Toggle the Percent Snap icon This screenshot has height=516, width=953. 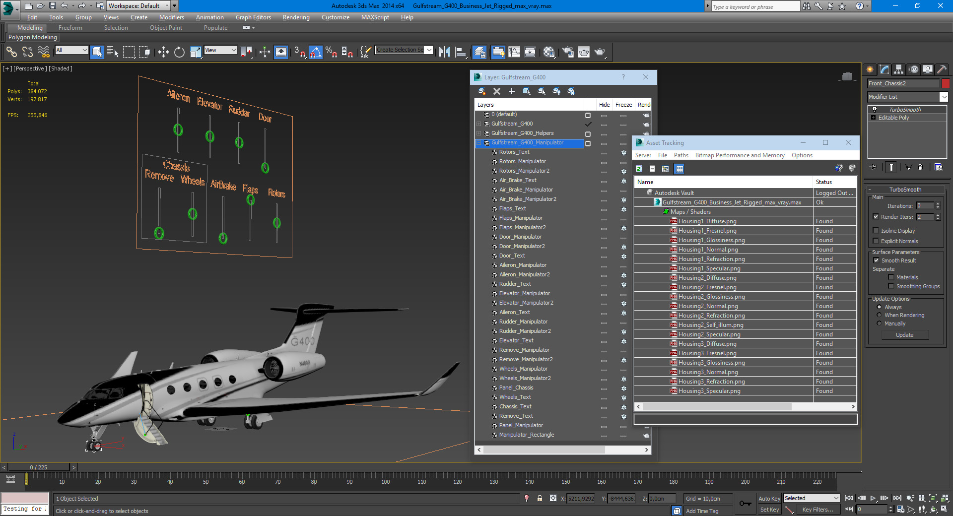[331, 52]
